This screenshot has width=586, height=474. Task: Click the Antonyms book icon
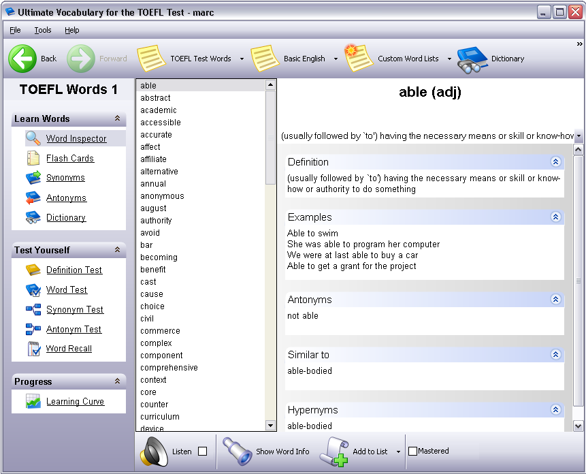click(x=33, y=197)
